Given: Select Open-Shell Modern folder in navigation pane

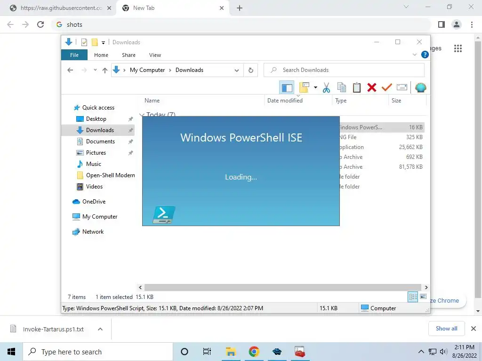Looking at the screenshot, I should coord(110,175).
